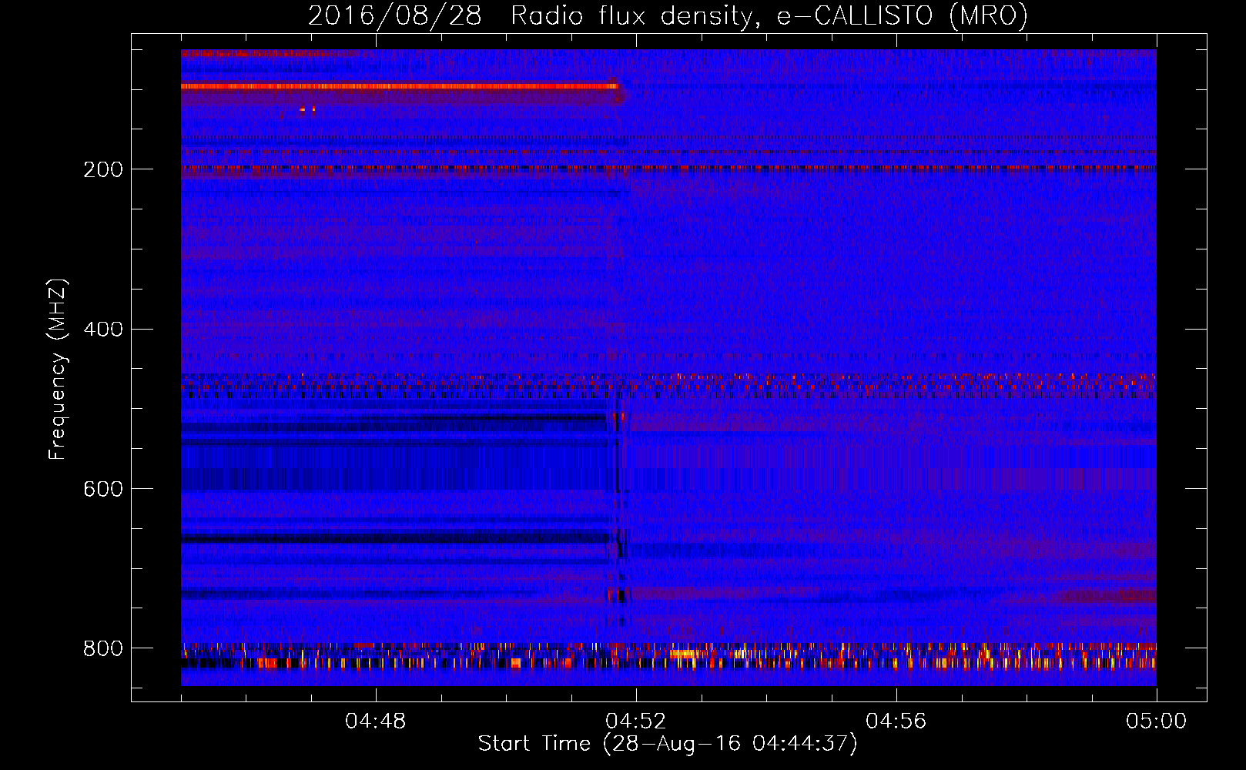This screenshot has width=1246, height=770.
Task: Click the plot title mentioning e-CALLISTO (MRO)
Action: click(x=668, y=15)
